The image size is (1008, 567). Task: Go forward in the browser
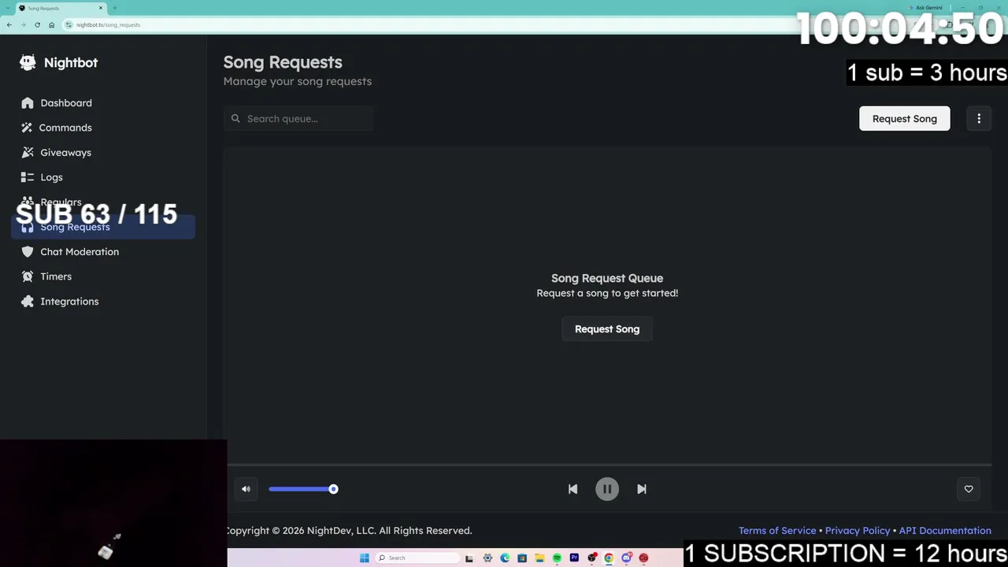(23, 24)
